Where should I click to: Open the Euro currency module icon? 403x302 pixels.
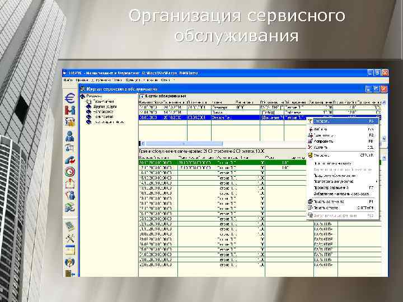click(69, 98)
